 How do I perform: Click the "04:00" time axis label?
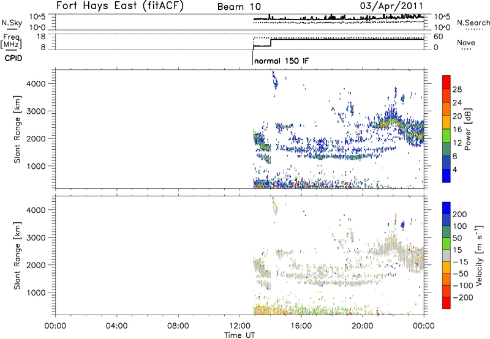pos(116,326)
